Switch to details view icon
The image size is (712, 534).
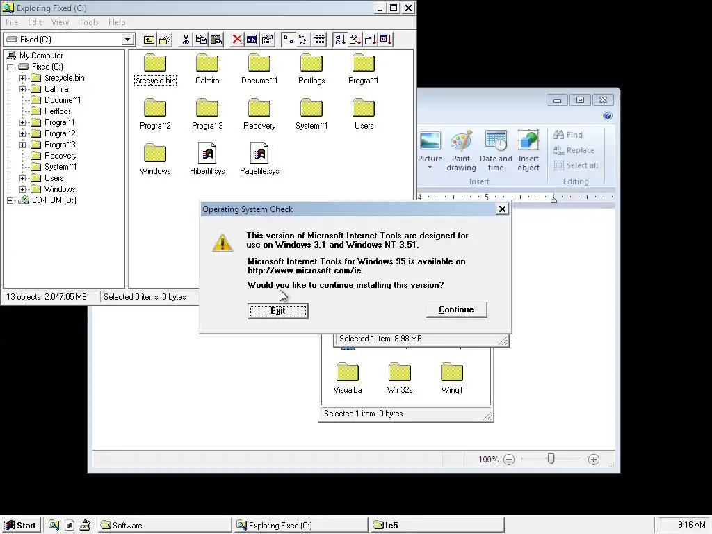coord(319,40)
